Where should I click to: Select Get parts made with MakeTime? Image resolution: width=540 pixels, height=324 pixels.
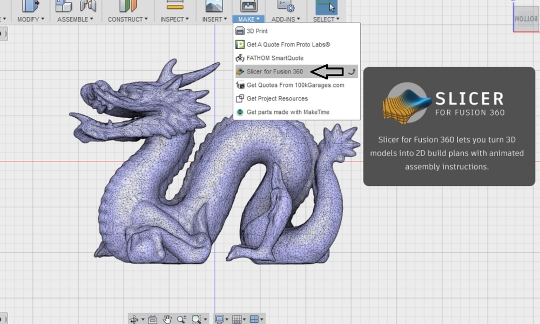tap(296, 112)
